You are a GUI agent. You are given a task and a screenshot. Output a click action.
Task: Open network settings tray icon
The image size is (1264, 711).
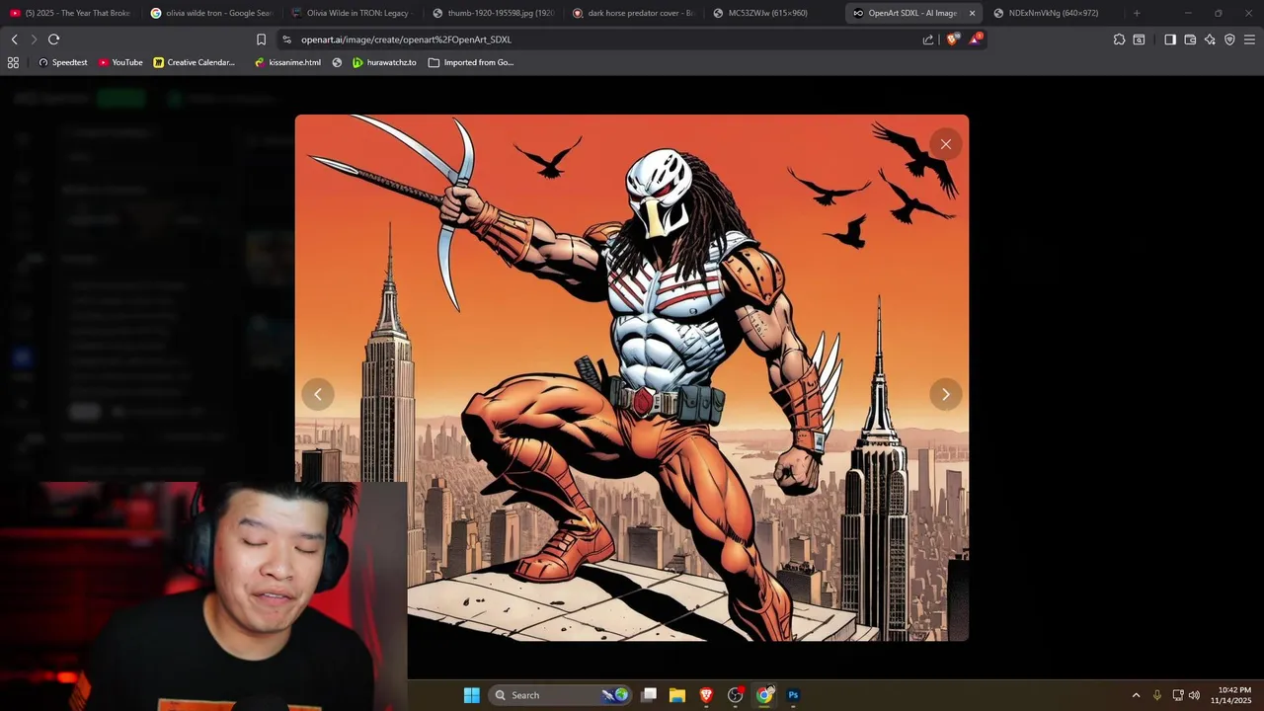click(1178, 695)
